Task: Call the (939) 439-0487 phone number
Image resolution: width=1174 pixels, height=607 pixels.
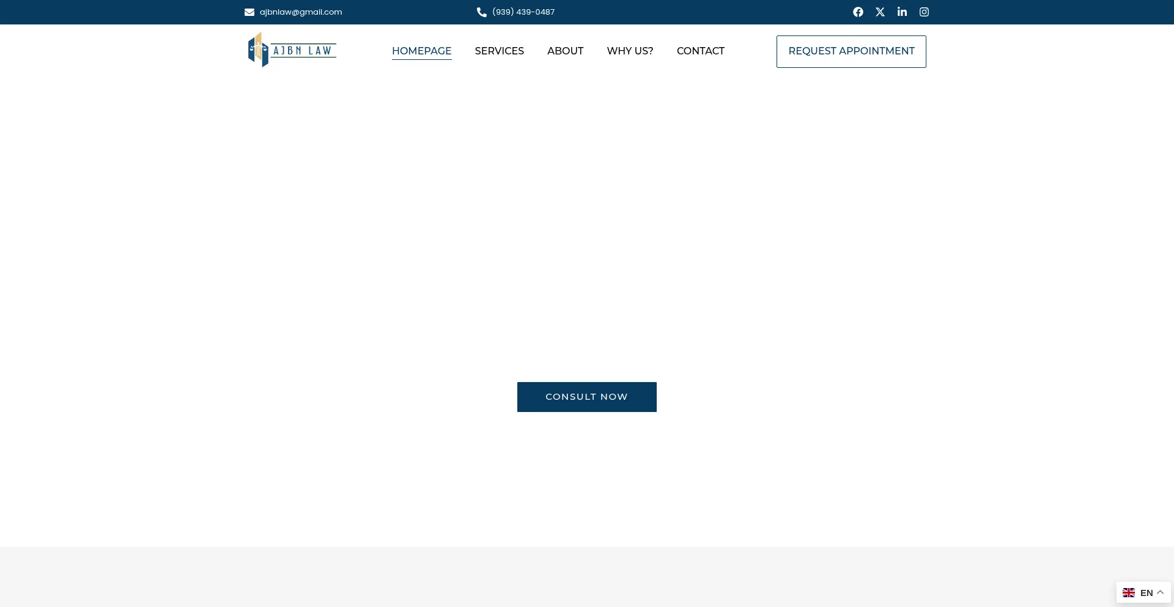Action: [523, 12]
